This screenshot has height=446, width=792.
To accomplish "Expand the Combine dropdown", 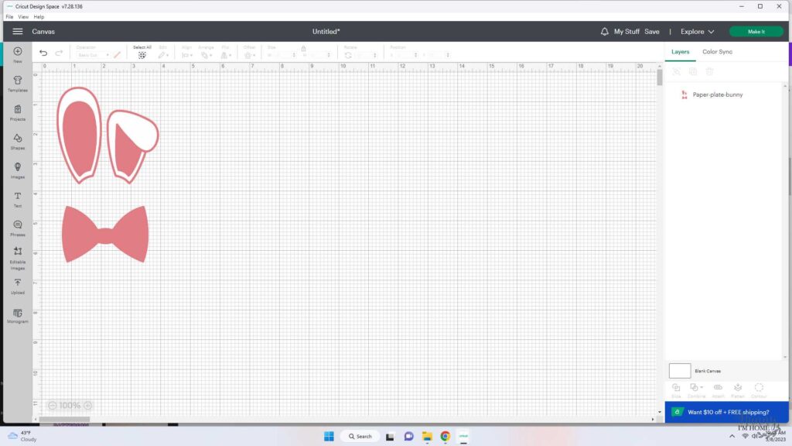I will (x=697, y=388).
